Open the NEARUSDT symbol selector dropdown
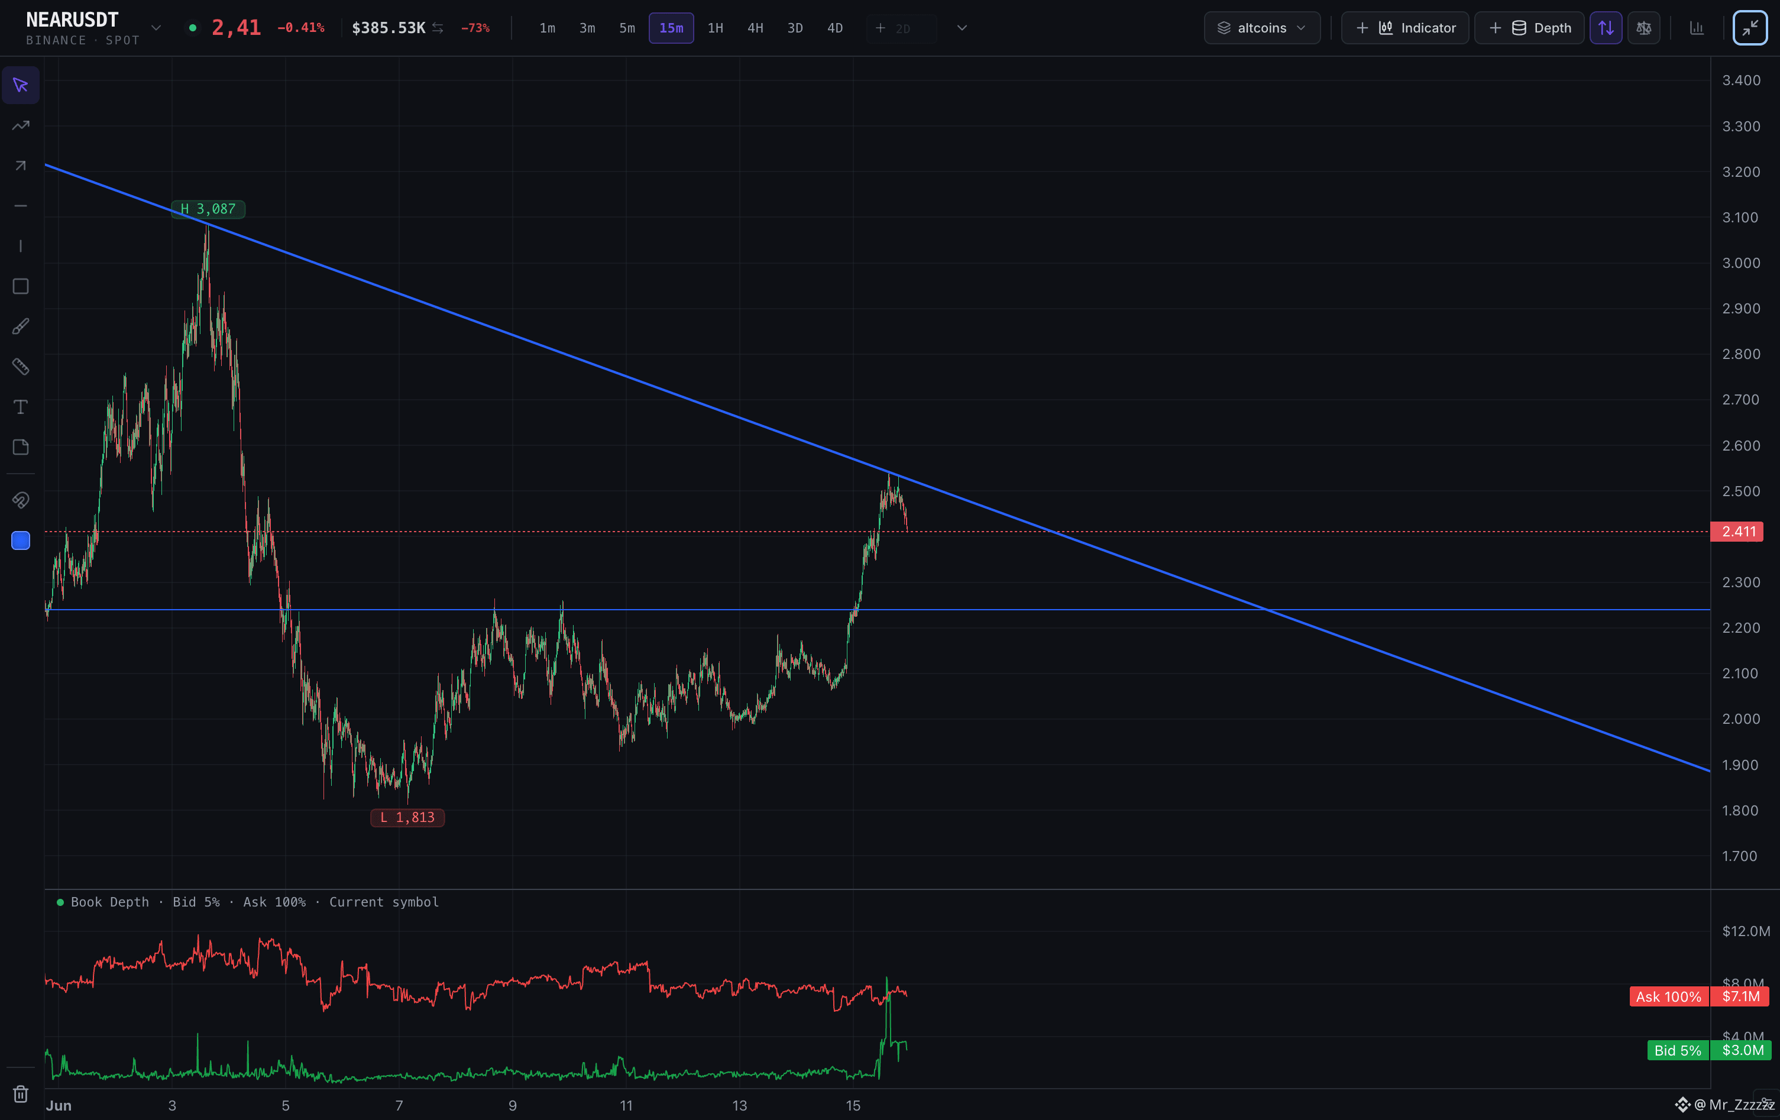The width and height of the screenshot is (1780, 1120). click(156, 28)
